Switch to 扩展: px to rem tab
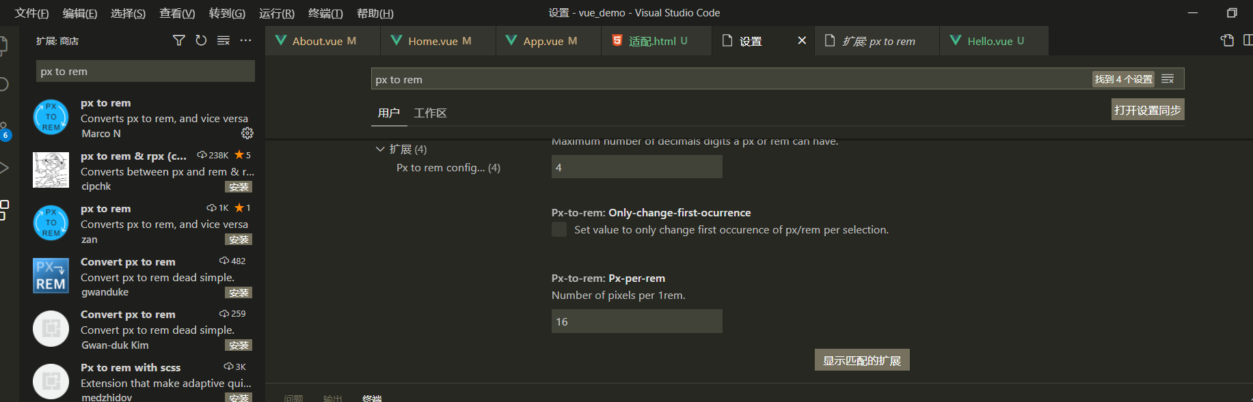 click(x=877, y=41)
